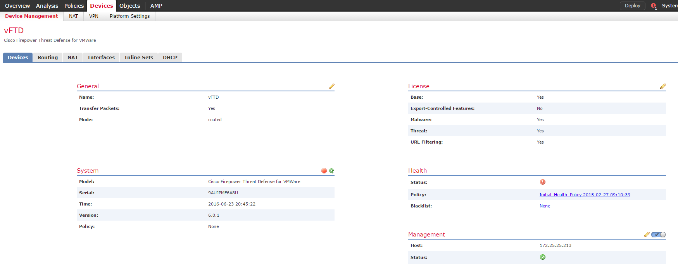Click the System section heading
Image resolution: width=678 pixels, height=269 pixels.
(88, 171)
